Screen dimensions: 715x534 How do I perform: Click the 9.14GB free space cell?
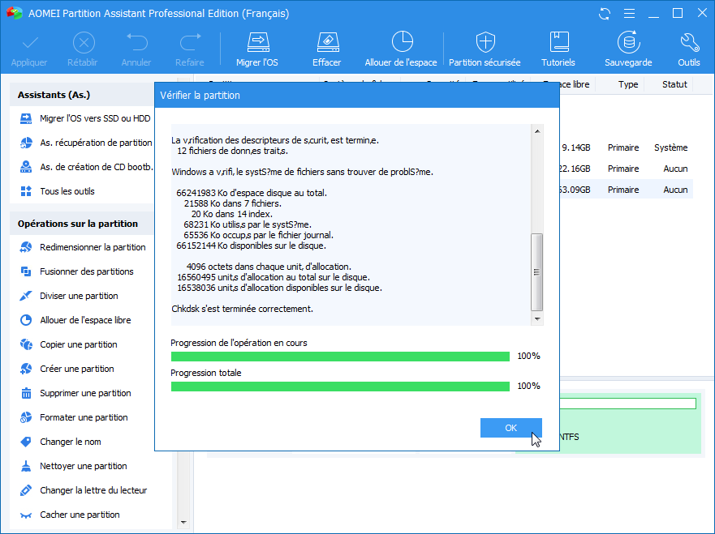(576, 147)
